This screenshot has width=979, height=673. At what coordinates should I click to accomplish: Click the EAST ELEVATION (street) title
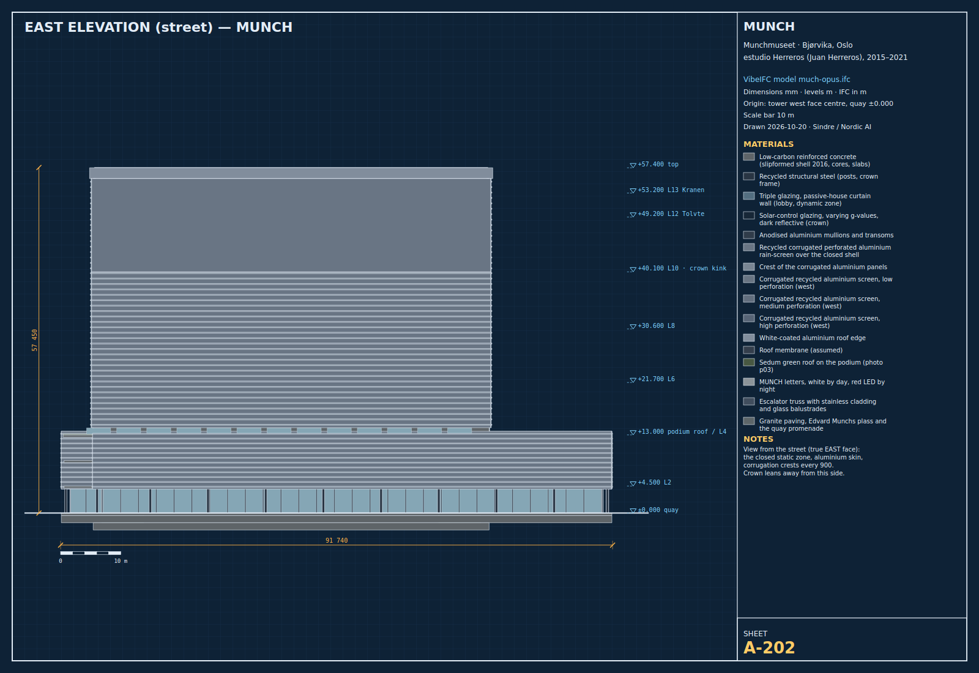pos(158,28)
